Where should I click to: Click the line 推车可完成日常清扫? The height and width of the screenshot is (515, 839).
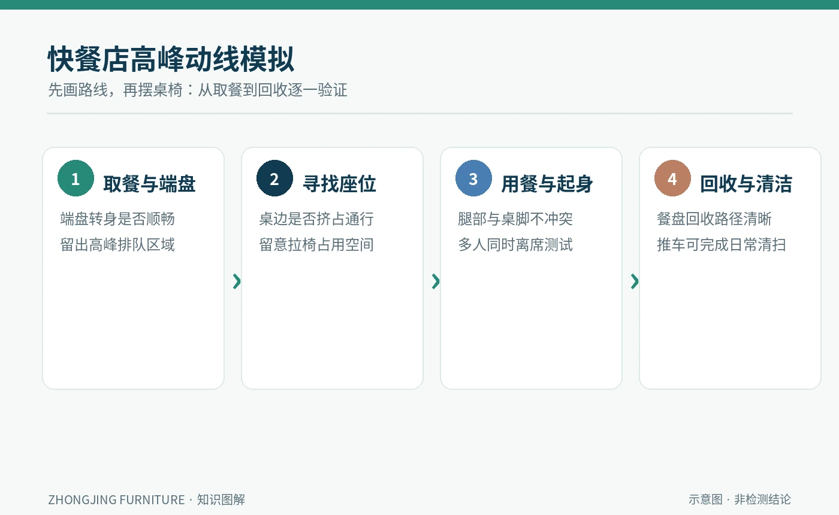coord(722,245)
